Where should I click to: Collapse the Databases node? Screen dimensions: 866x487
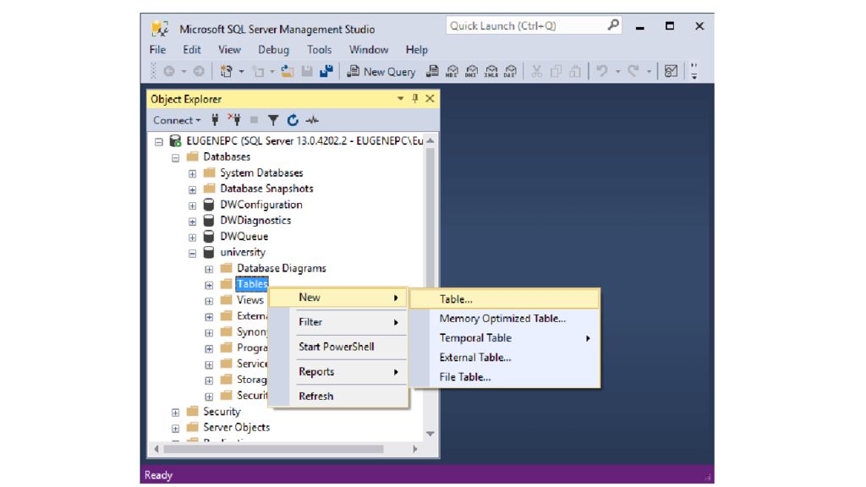pyautogui.click(x=176, y=158)
